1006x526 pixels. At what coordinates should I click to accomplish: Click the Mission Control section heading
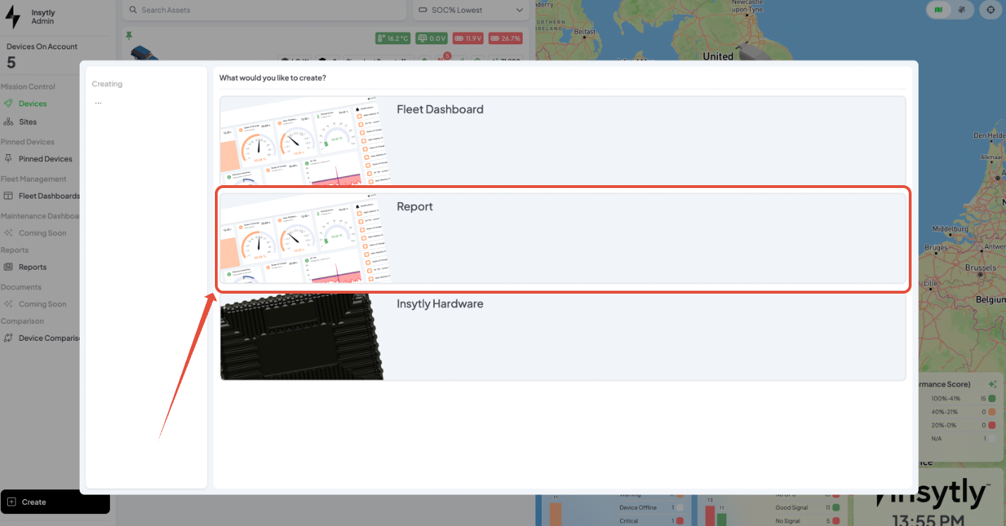[x=28, y=87]
